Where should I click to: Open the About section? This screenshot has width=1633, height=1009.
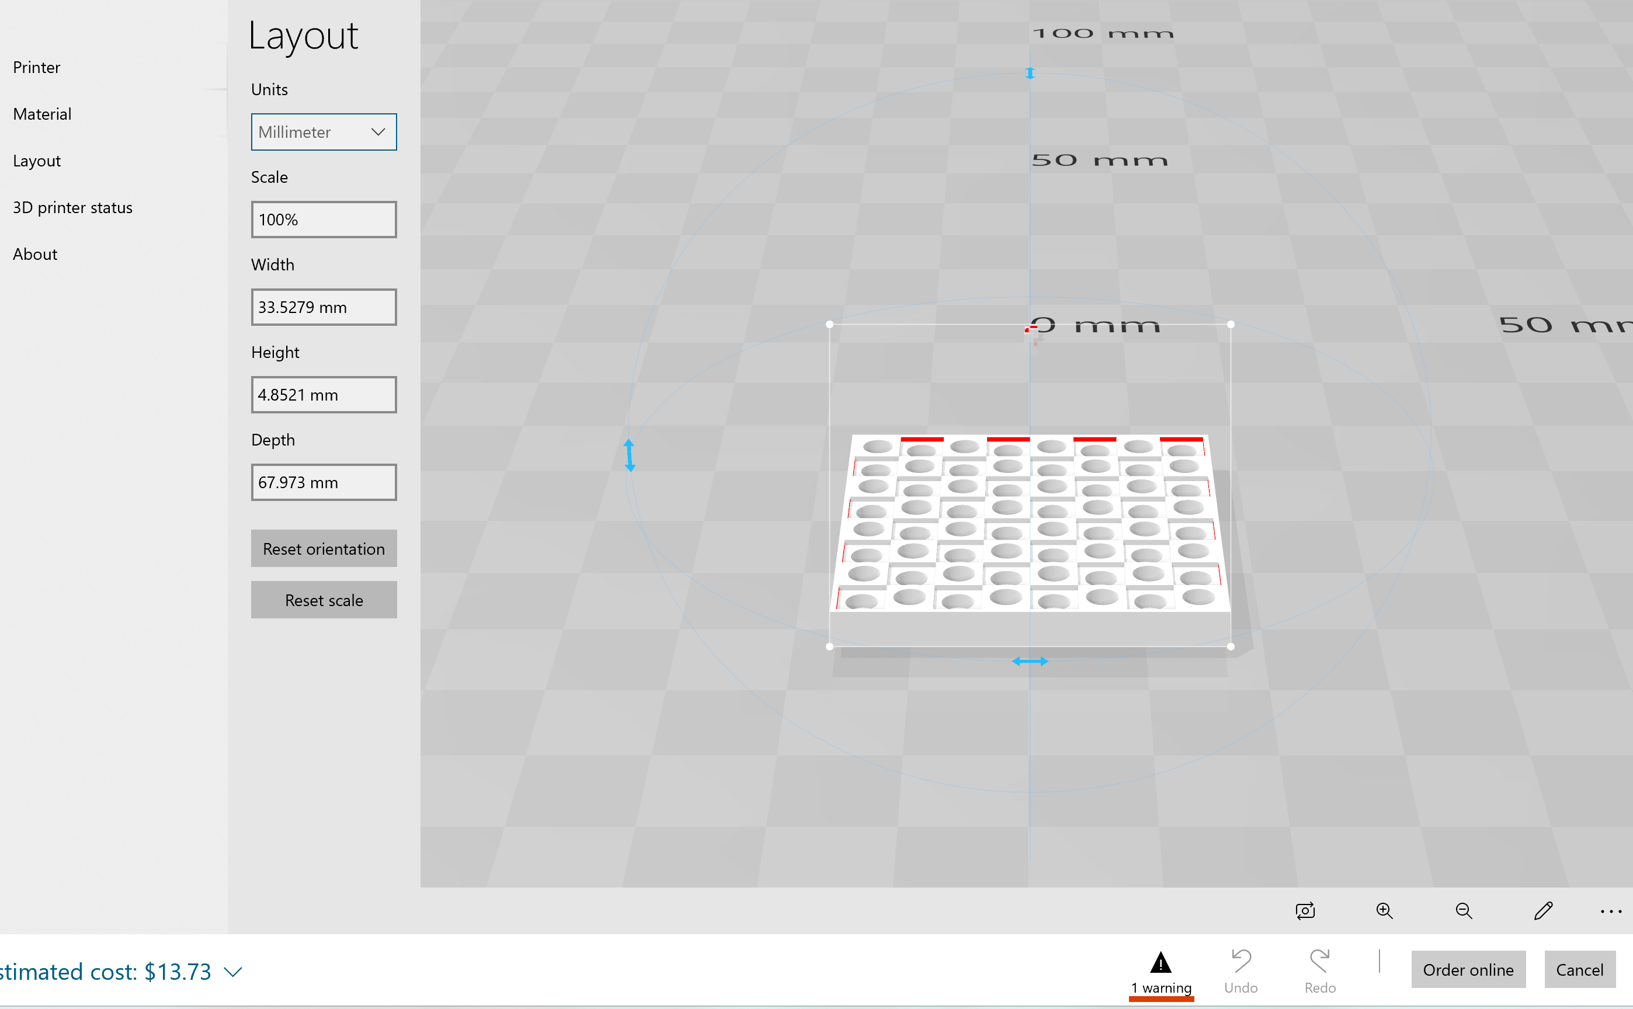[34, 253]
